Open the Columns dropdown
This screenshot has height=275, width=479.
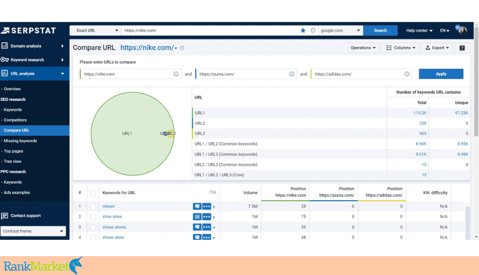click(x=401, y=48)
